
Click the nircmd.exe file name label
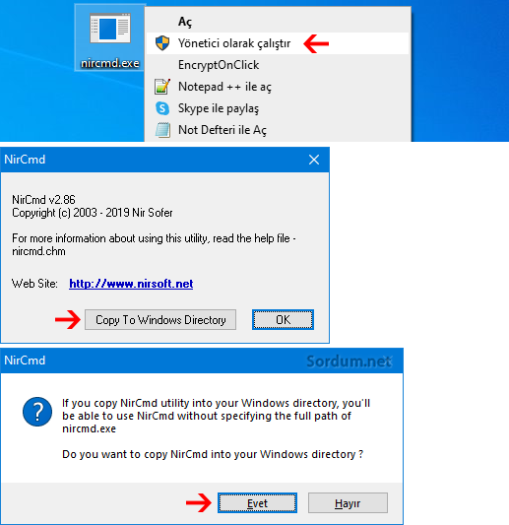pos(110,63)
